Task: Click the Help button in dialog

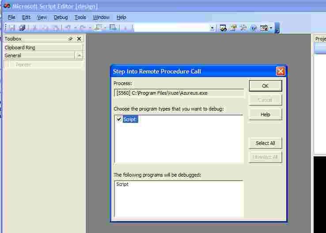Action: pos(265,115)
